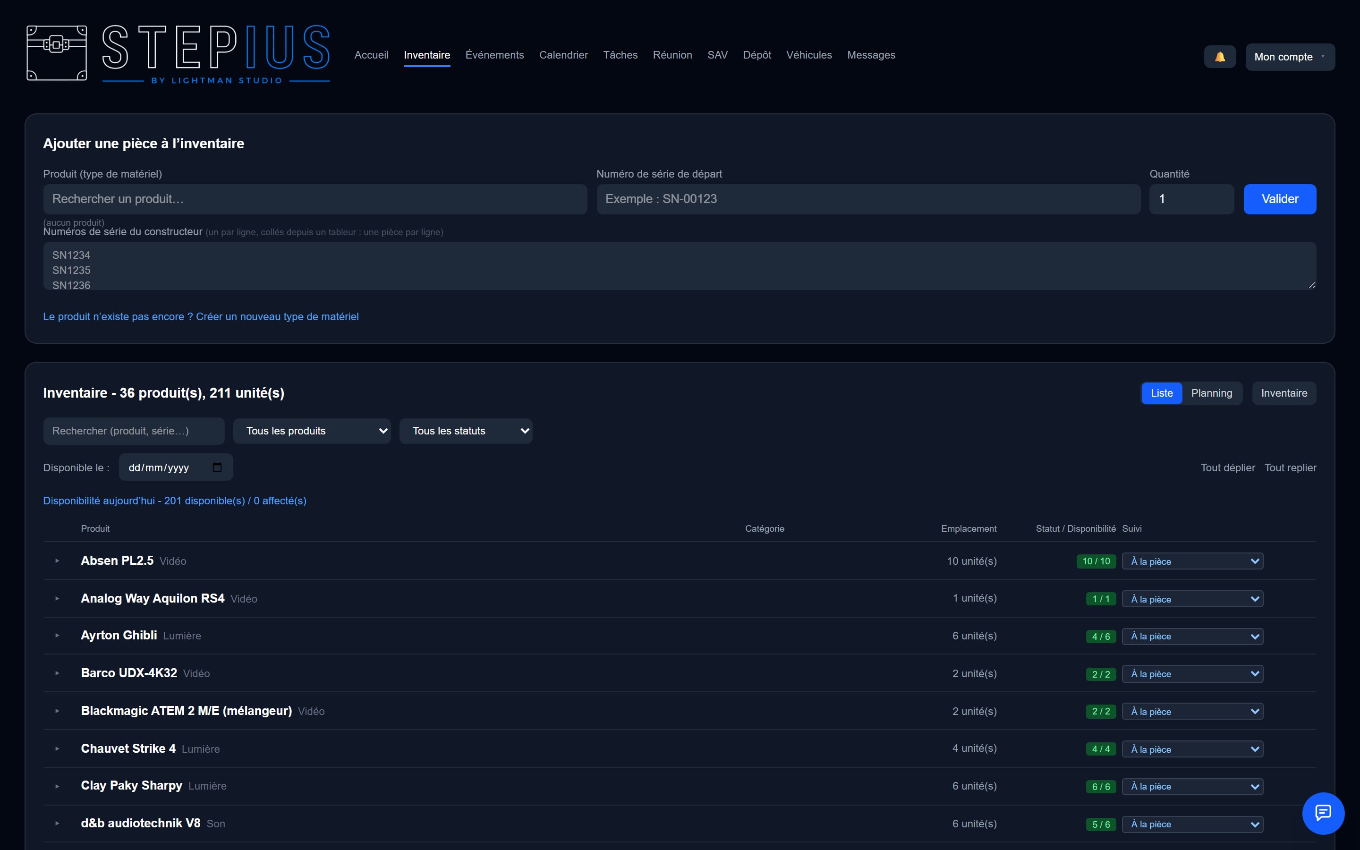Open the Messages section
The image size is (1360, 850).
871,55
